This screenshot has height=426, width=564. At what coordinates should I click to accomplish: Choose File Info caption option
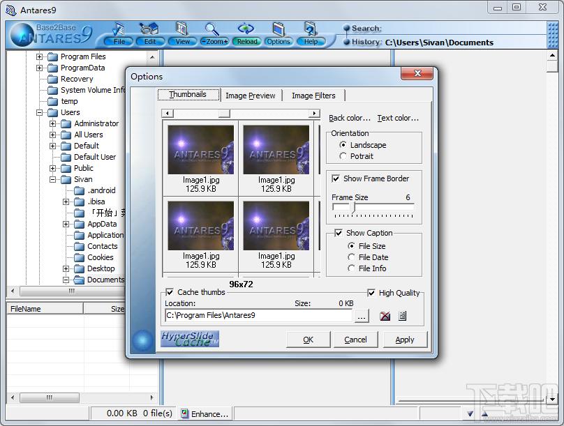coord(351,268)
